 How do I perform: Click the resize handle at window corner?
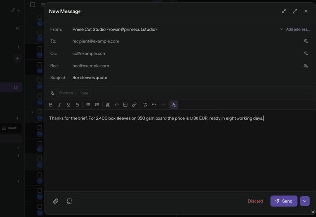coord(313,212)
